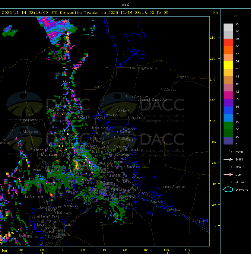251x254 pixels.
Task: Select the light blue 35 dBZ swatch
Action: click(x=228, y=118)
